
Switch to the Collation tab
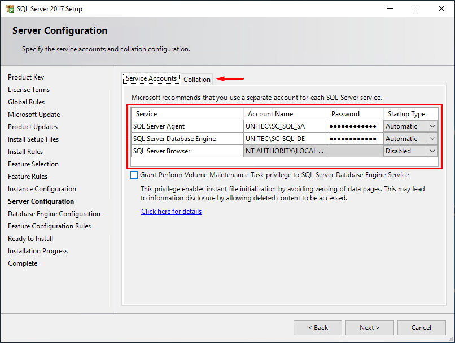pyautogui.click(x=197, y=79)
